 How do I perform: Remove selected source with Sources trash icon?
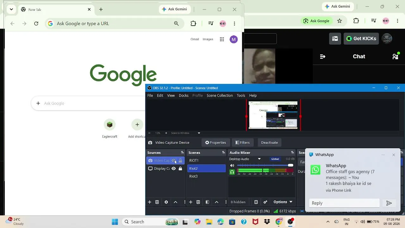pos(157,202)
